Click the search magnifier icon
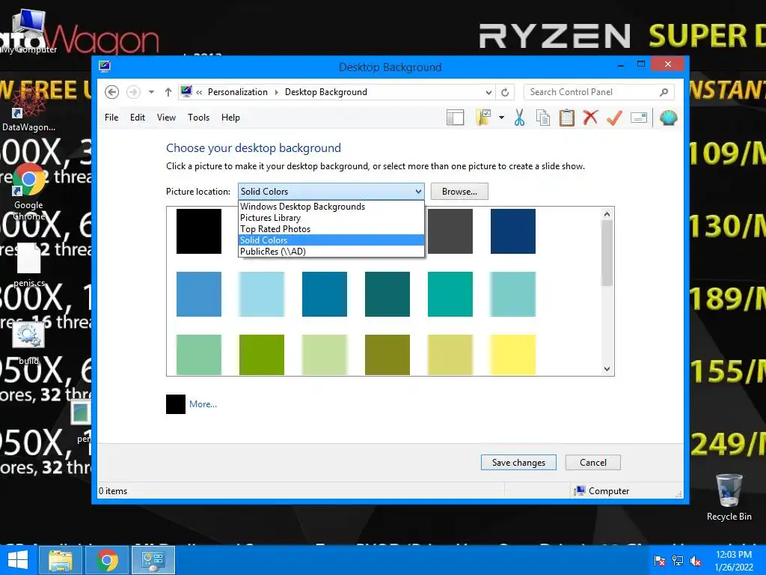The width and height of the screenshot is (766, 575). click(664, 92)
